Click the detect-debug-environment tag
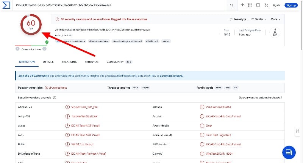 coord(127,41)
